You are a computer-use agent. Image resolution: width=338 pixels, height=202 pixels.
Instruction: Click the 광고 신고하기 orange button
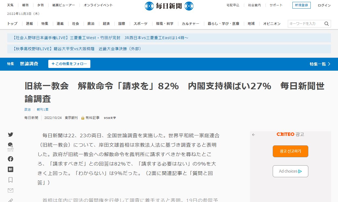pos(290,151)
